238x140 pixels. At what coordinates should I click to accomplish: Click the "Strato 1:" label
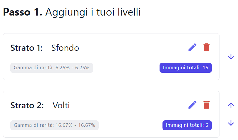pyautogui.click(x=26, y=48)
